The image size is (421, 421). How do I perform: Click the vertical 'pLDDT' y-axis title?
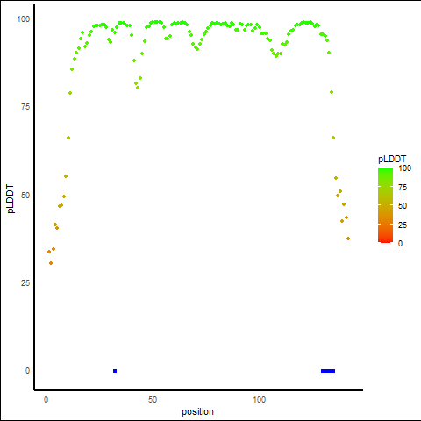[11, 199]
